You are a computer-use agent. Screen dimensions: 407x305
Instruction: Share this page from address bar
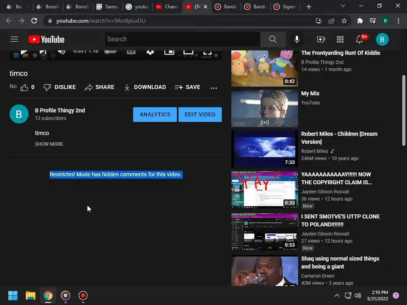pos(331,21)
